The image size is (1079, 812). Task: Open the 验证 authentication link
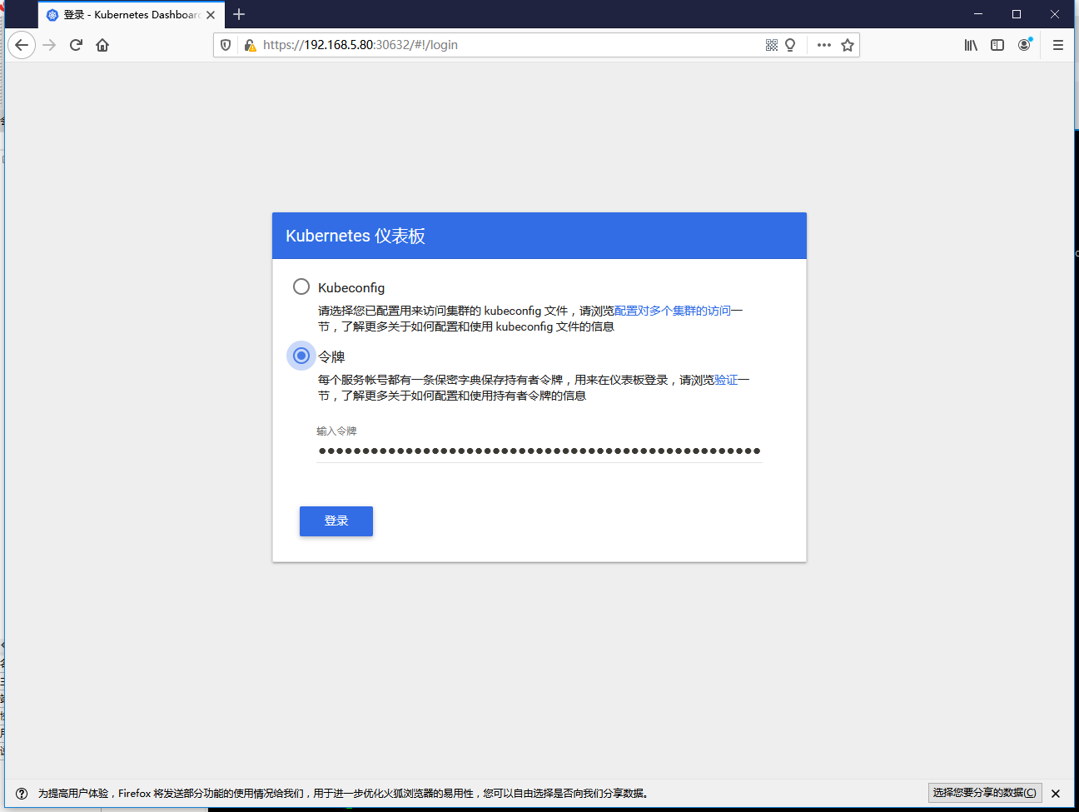[726, 380]
